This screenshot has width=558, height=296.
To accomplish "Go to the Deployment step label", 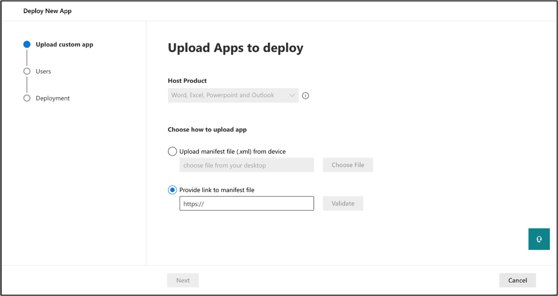I will (x=53, y=98).
